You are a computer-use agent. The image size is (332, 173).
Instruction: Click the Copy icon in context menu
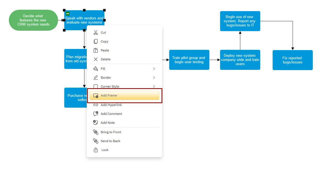96,41
